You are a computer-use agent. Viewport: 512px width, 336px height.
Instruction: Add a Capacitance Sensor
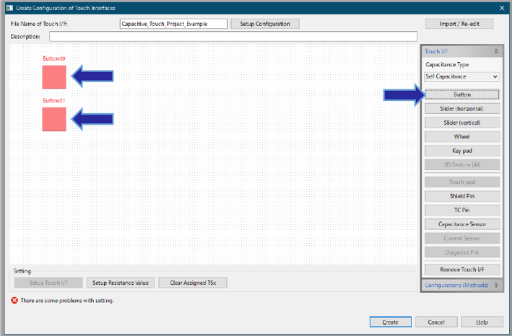[x=462, y=224]
